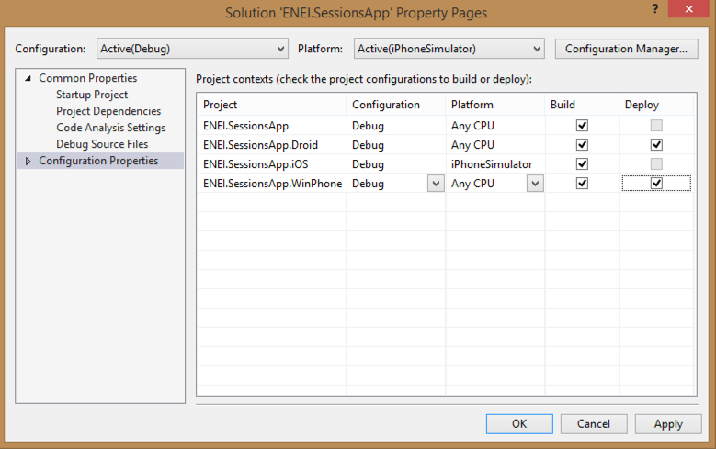The width and height of the screenshot is (716, 449).
Task: Open WinPhone project Configuration dropdown arrow
Action: (x=434, y=184)
